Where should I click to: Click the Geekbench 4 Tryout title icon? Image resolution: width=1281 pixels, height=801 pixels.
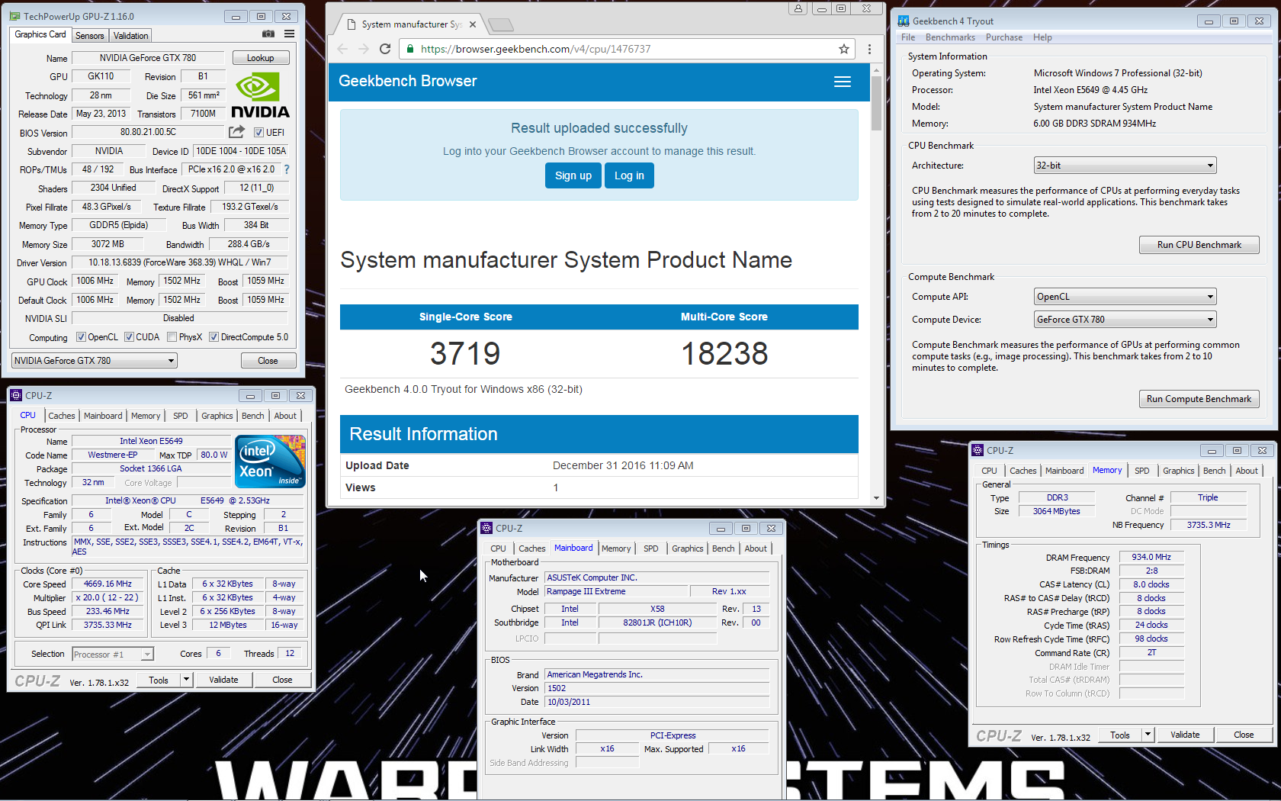coord(904,21)
